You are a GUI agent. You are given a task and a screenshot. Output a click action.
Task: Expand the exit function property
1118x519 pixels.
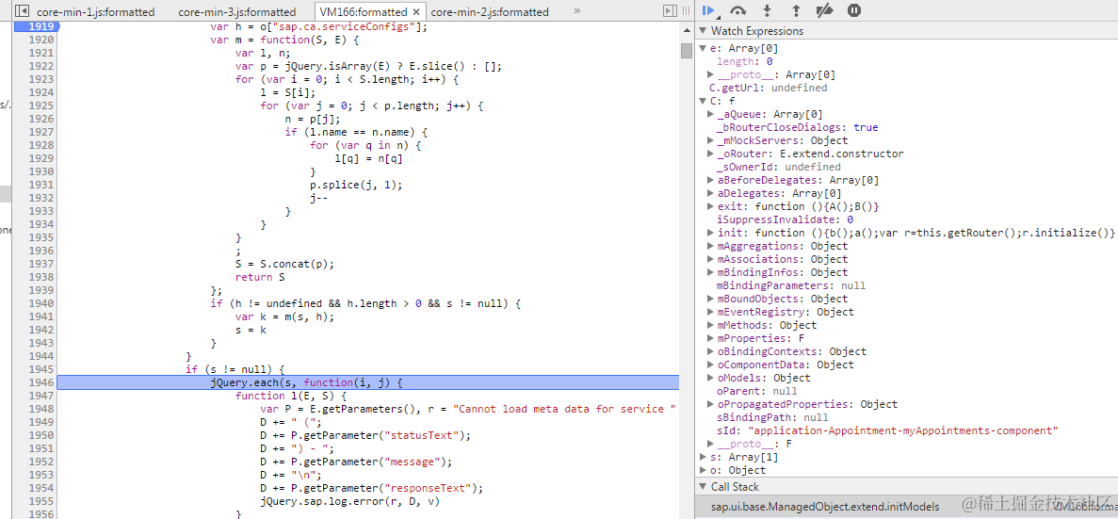click(x=711, y=206)
